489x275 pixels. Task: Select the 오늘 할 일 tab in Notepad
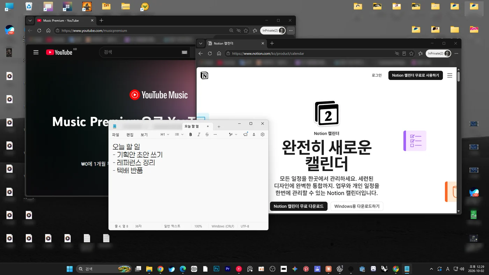click(197, 126)
